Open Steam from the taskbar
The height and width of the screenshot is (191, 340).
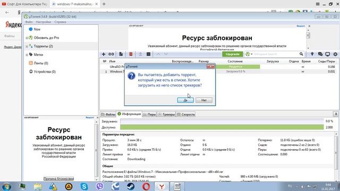[x=131, y=186]
